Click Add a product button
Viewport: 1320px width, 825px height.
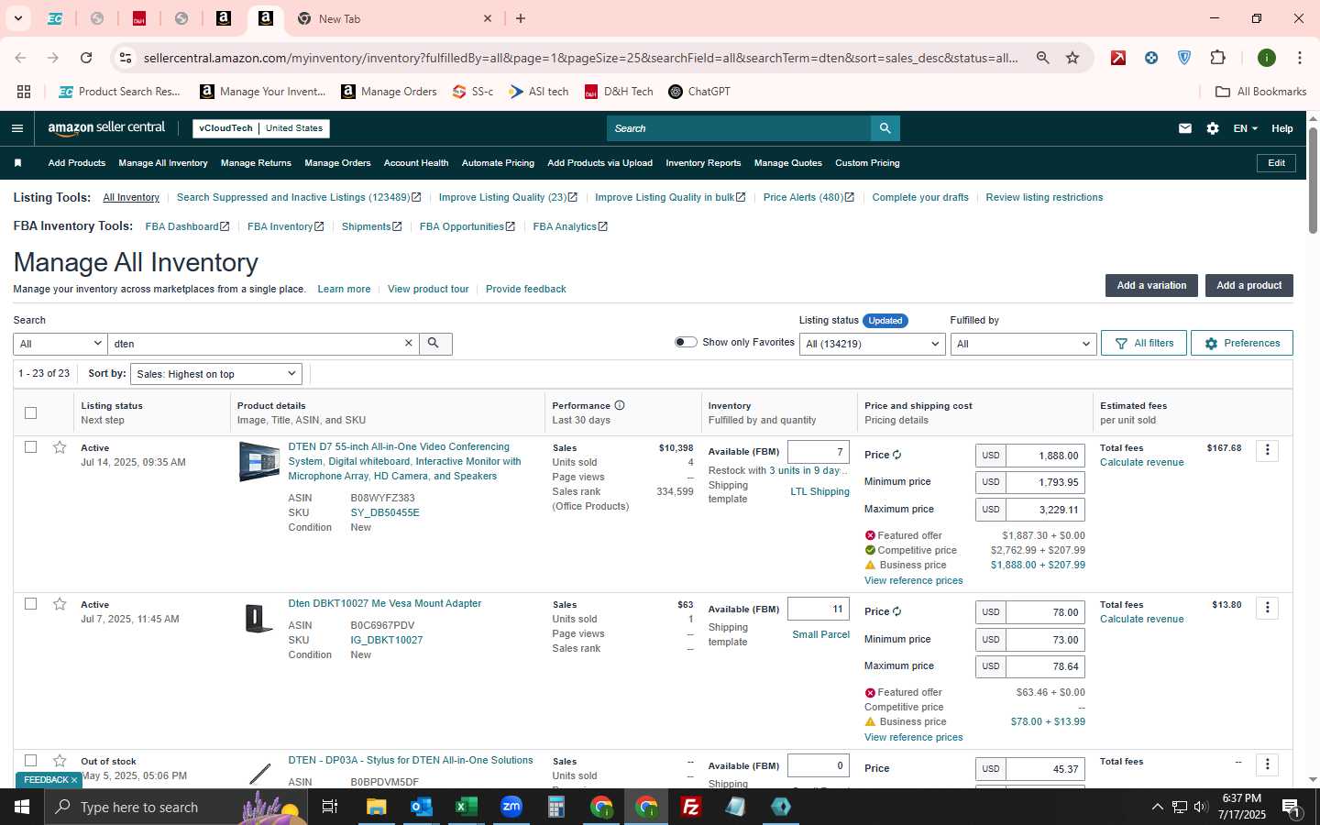[1248, 285]
